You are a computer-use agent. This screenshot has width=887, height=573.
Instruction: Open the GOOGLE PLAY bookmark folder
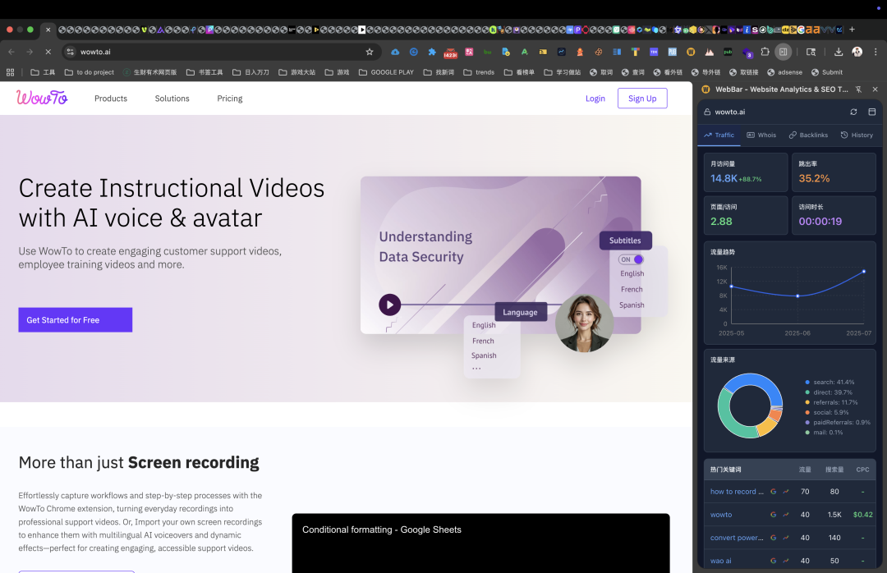tap(386, 72)
